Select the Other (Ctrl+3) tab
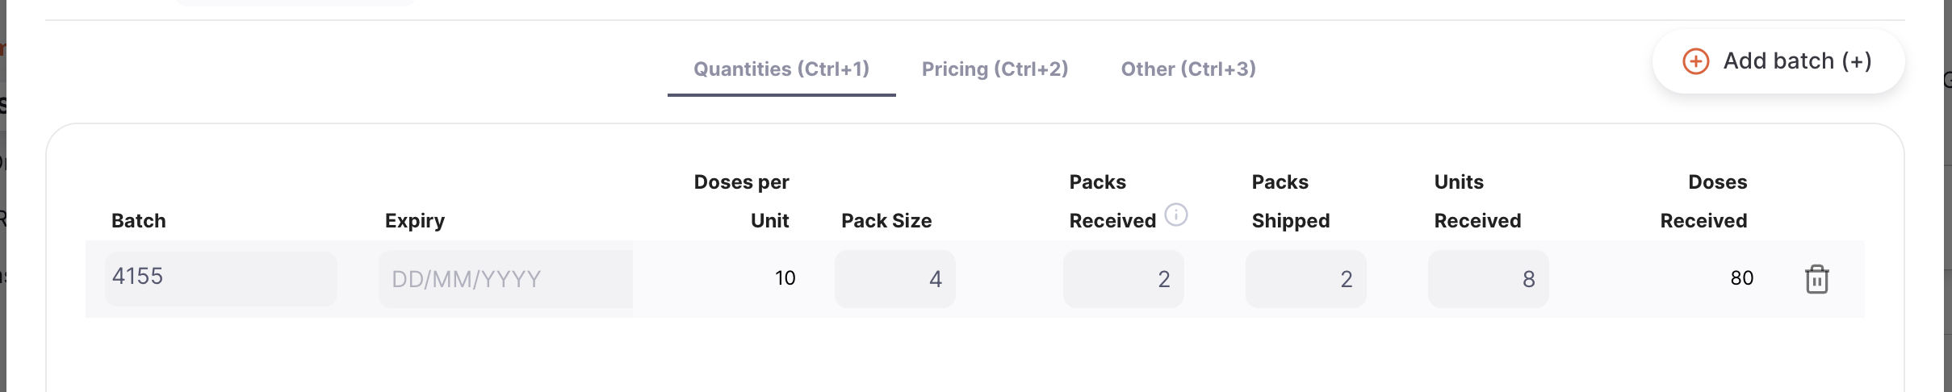Image resolution: width=1952 pixels, height=392 pixels. point(1188,69)
